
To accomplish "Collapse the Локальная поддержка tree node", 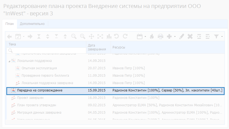I will (10, 61).
